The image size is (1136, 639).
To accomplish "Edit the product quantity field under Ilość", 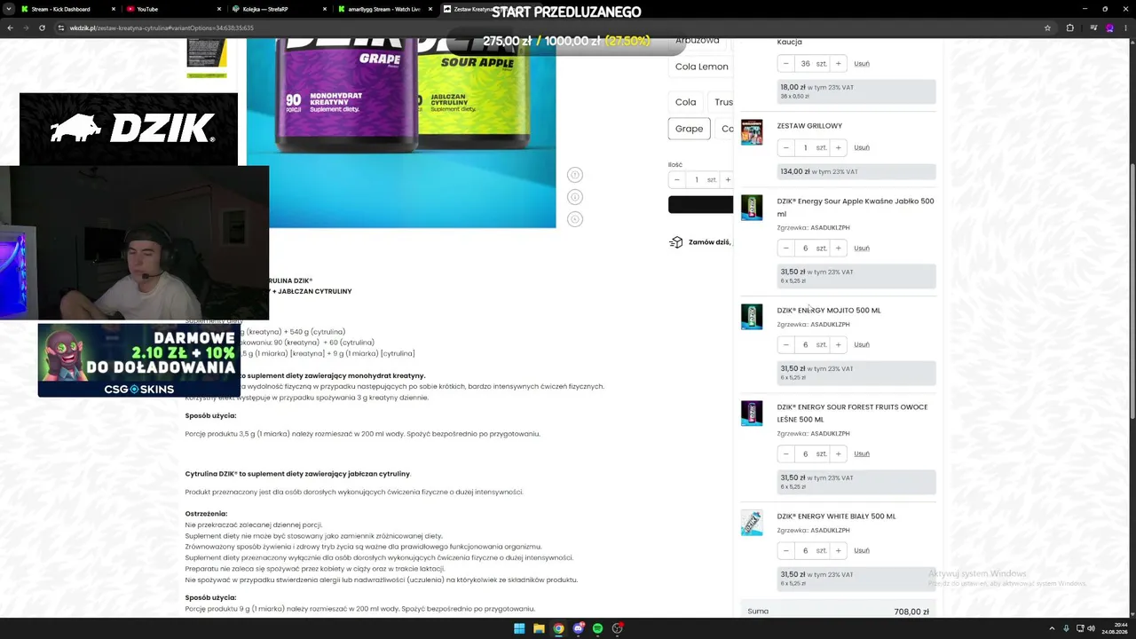I will pyautogui.click(x=701, y=180).
